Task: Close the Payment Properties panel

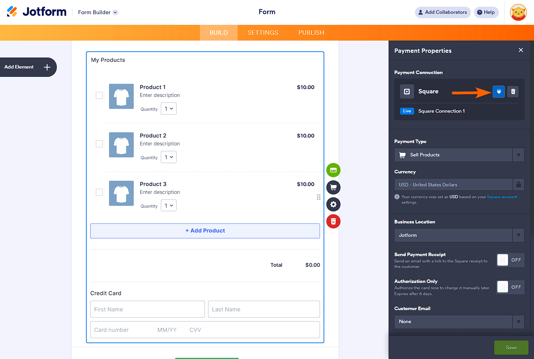Action: click(521, 50)
